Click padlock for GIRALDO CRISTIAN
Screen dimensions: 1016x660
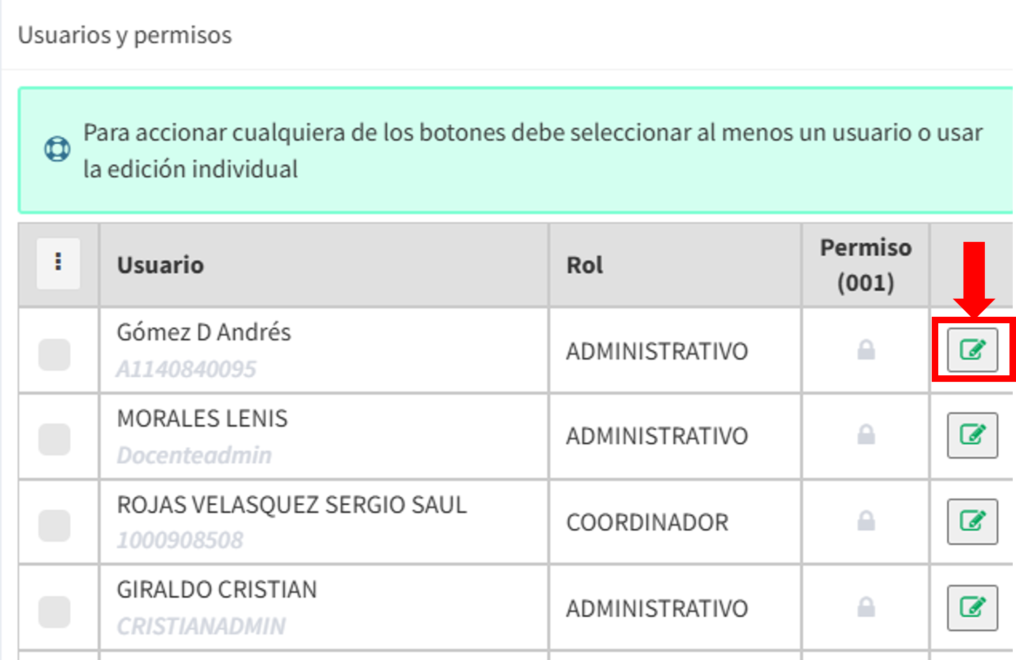coord(866,607)
